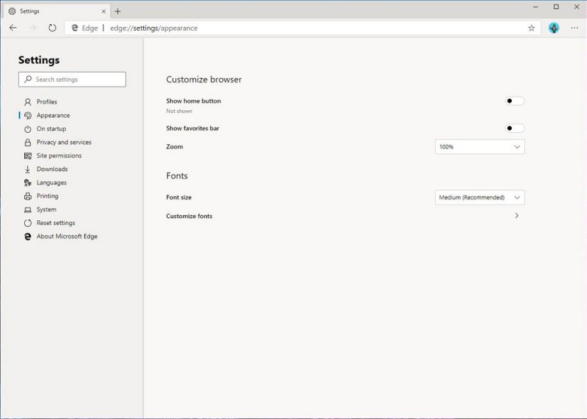Minimize the Edge window
This screenshot has height=419, width=587.
click(536, 6)
